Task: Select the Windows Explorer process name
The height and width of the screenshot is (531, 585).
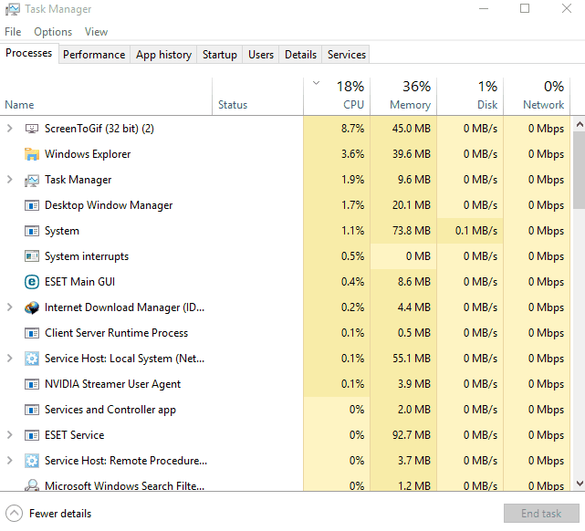Action: (88, 154)
